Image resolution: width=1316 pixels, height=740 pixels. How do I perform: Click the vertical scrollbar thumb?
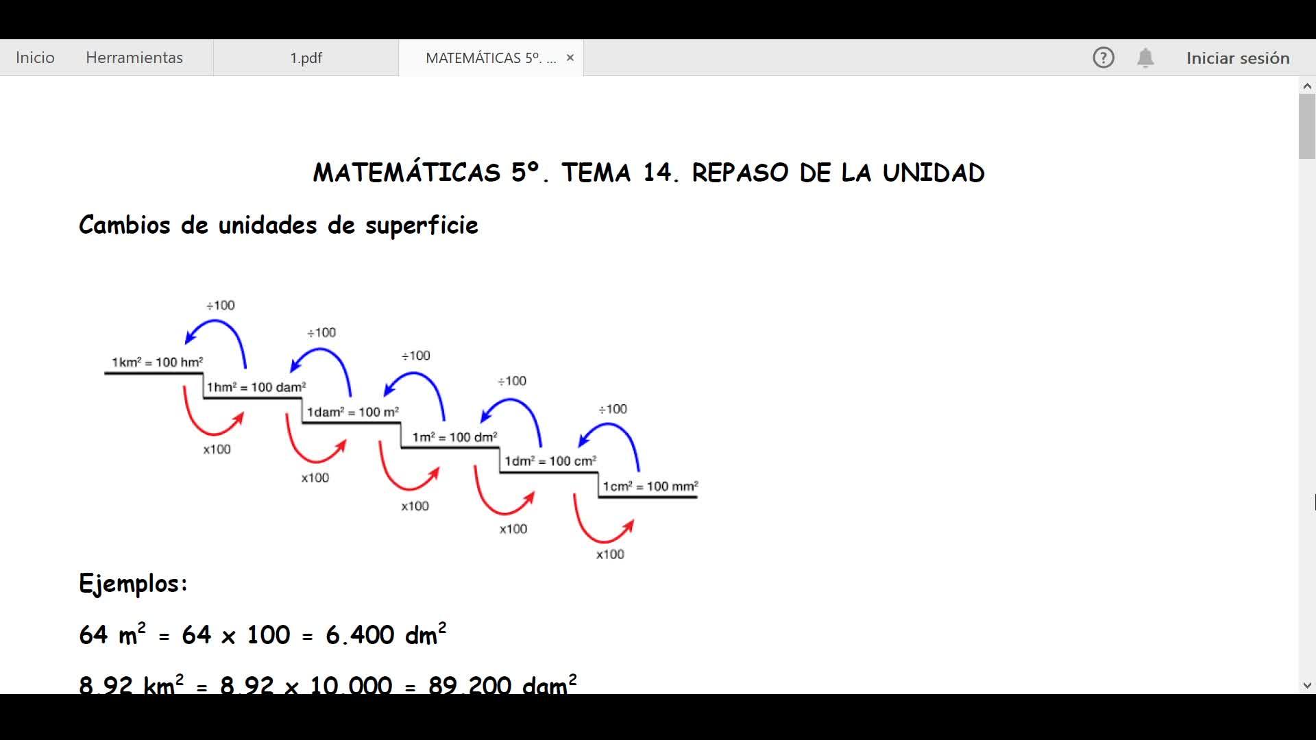[x=1306, y=127]
